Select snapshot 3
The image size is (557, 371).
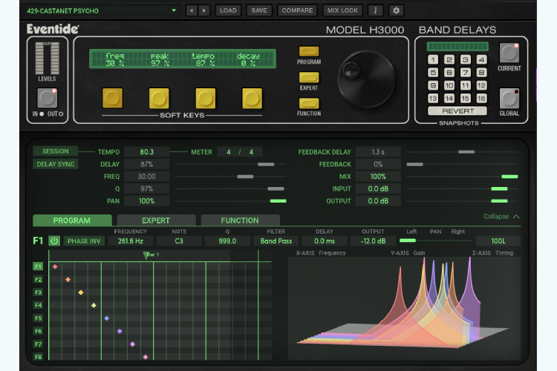pyautogui.click(x=466, y=59)
